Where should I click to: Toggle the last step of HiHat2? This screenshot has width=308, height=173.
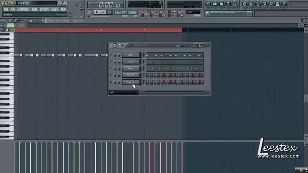pyautogui.click(x=202, y=75)
